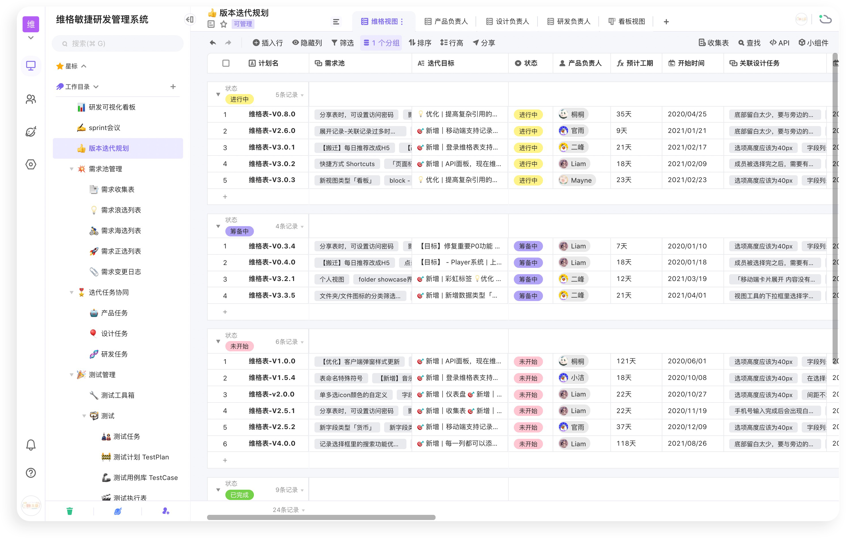Viewport: 846px width, 538px height.
Task: Open the 5条记录 statistics dropdown
Action: point(290,95)
